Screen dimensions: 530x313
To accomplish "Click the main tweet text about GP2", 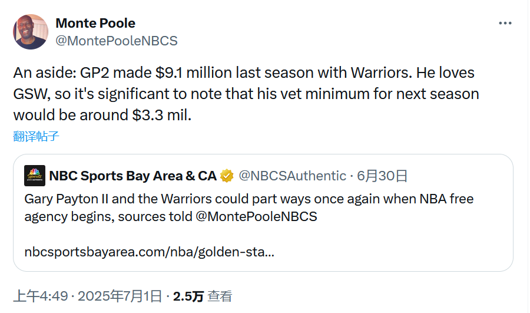I will [246, 94].
